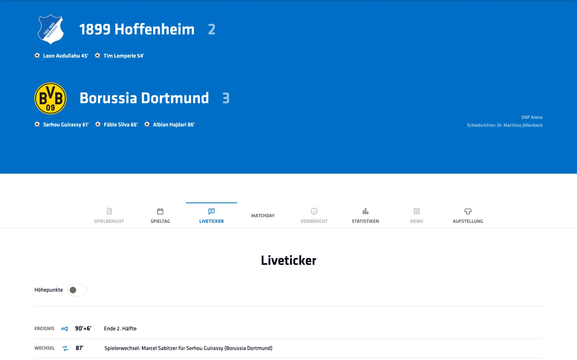Click Dortmund's score of 3
This screenshot has width=577, height=360.
tap(226, 98)
